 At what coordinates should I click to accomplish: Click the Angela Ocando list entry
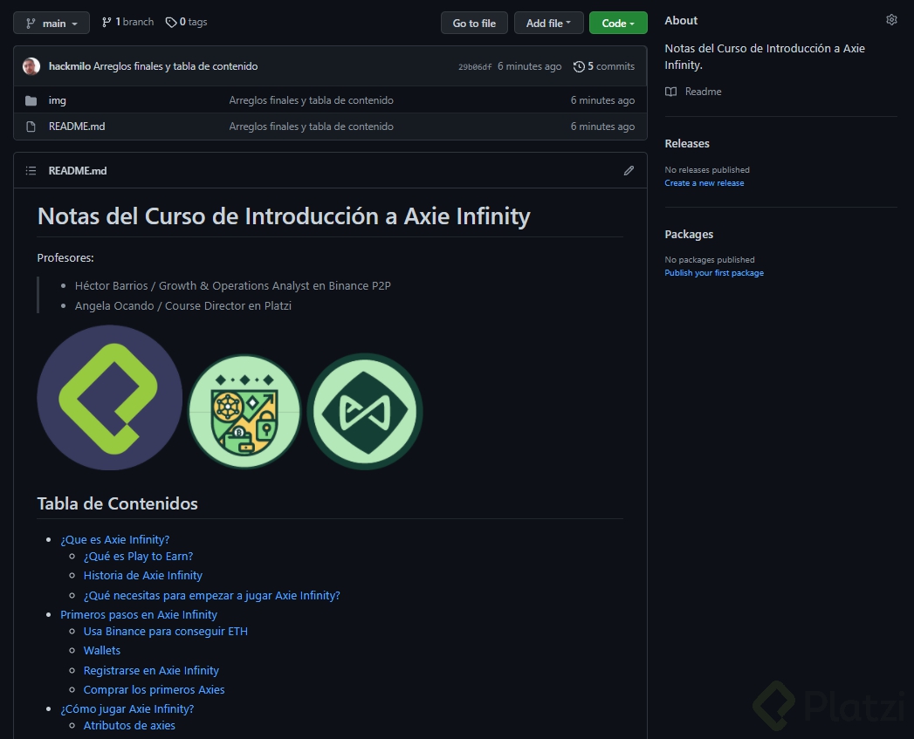[x=183, y=305]
